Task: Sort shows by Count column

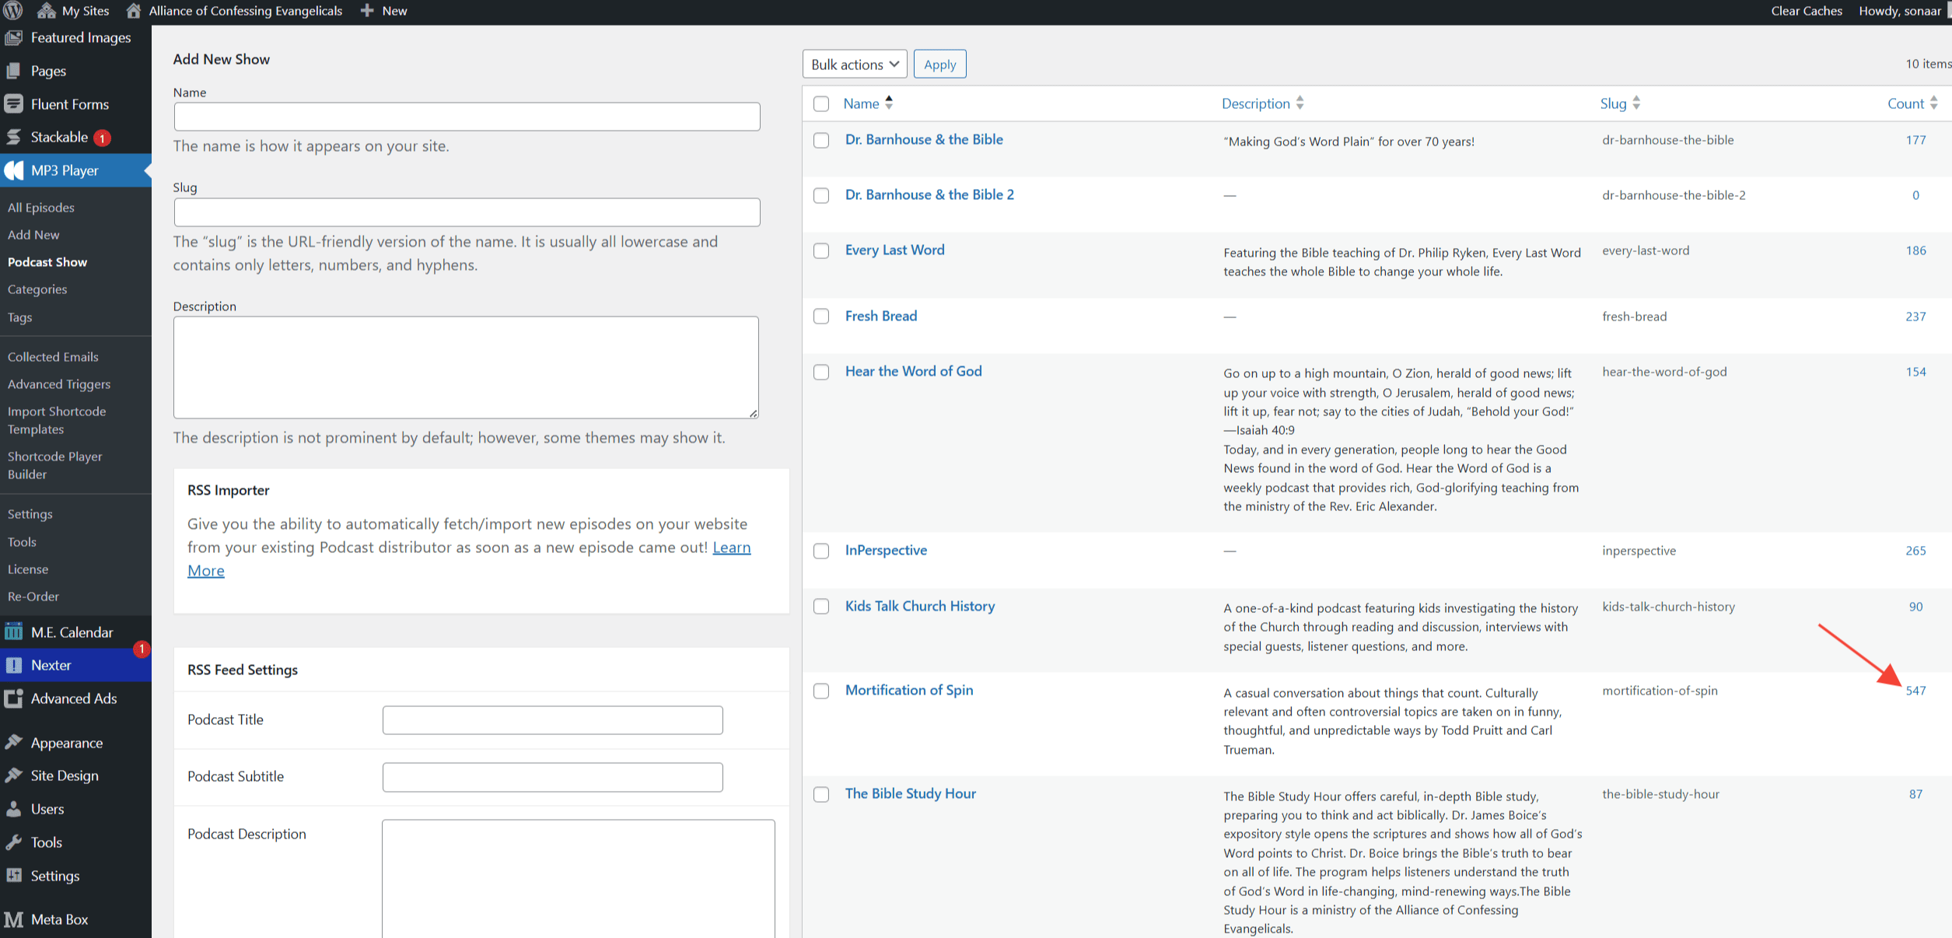Action: (x=1912, y=103)
